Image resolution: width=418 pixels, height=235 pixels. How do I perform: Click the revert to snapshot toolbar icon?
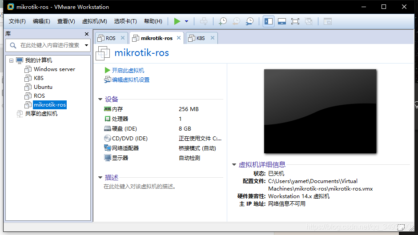tap(236, 21)
